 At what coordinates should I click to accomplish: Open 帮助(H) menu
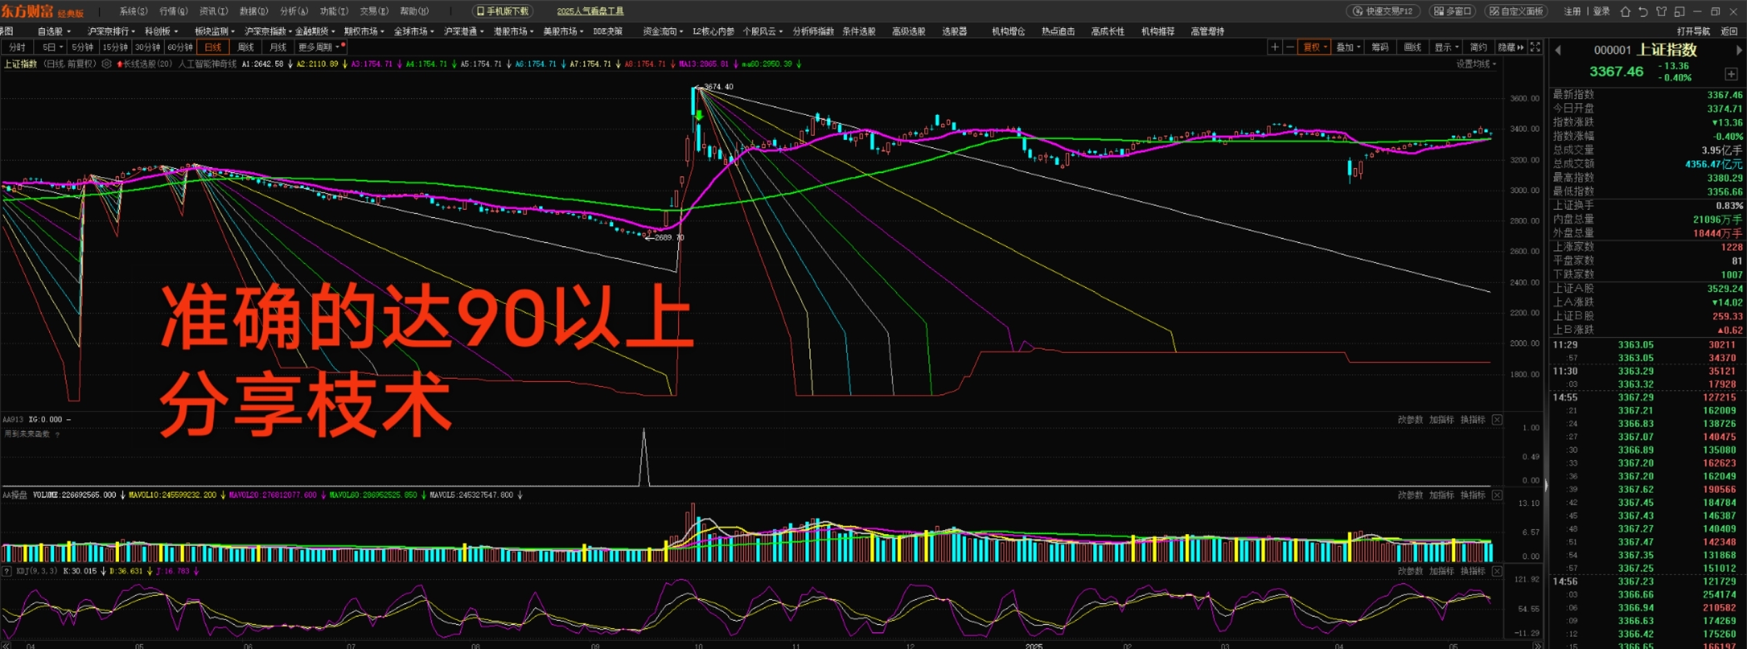click(x=414, y=11)
